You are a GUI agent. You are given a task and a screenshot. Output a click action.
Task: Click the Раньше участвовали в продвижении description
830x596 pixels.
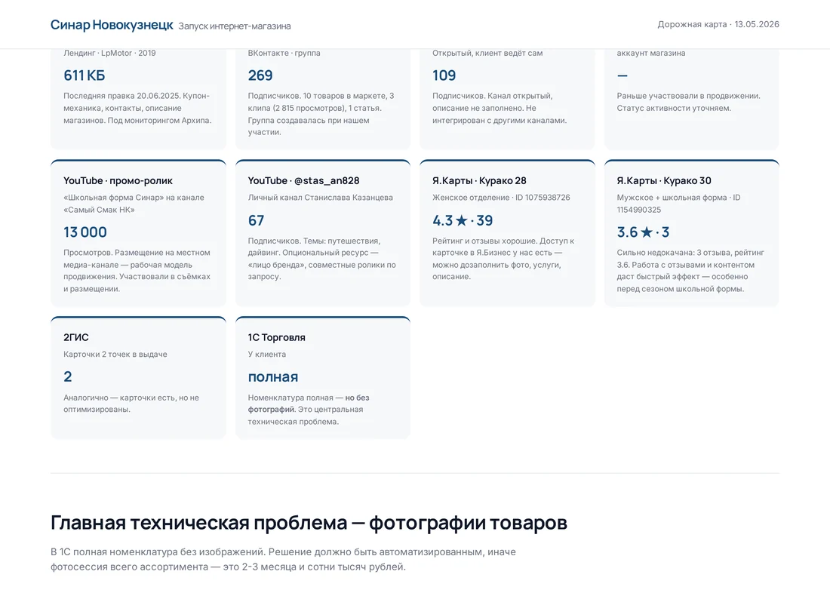coord(689,102)
